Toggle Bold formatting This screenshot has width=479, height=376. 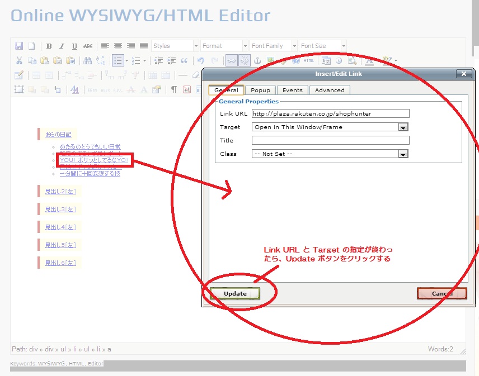(x=49, y=46)
